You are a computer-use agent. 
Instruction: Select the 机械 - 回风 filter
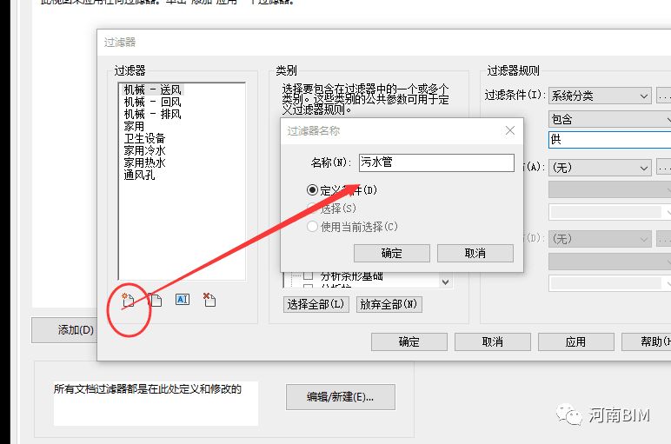(152, 102)
